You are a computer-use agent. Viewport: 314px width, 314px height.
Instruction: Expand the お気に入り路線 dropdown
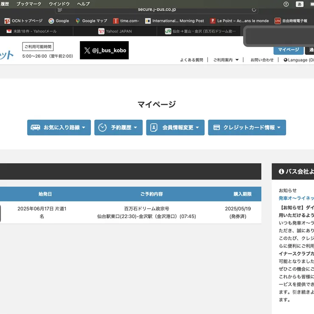59,127
